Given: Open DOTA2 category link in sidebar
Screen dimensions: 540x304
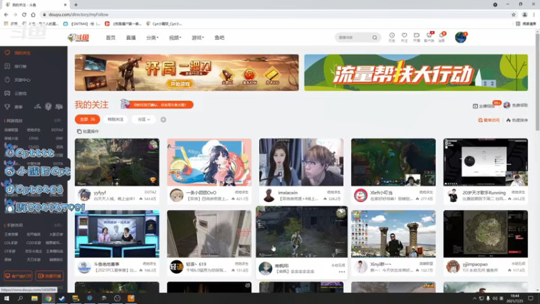Looking at the screenshot, I should point(57,130).
